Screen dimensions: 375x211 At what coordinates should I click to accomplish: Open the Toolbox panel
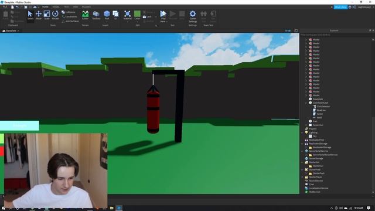point(96,15)
